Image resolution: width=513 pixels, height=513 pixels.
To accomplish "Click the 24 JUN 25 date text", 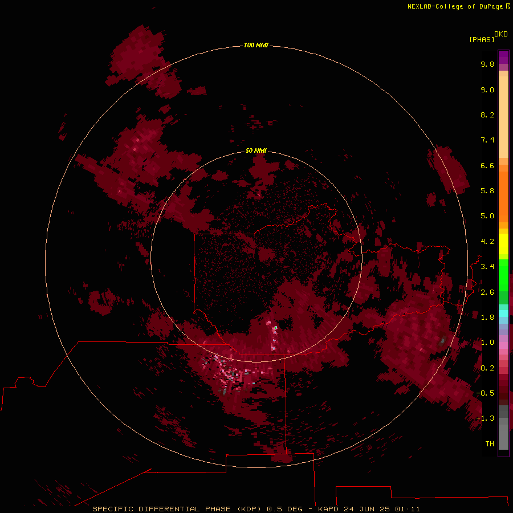I will (x=367, y=509).
